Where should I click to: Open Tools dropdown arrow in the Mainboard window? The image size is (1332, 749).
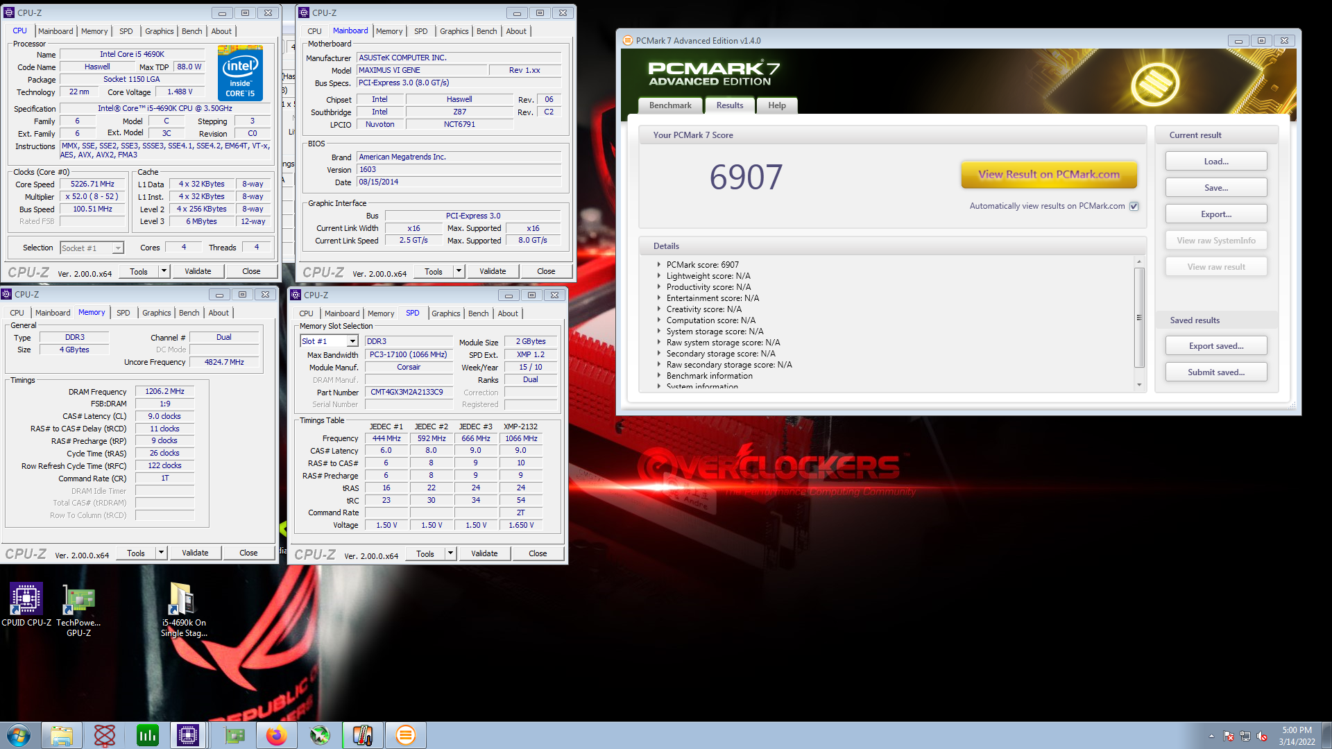point(459,271)
